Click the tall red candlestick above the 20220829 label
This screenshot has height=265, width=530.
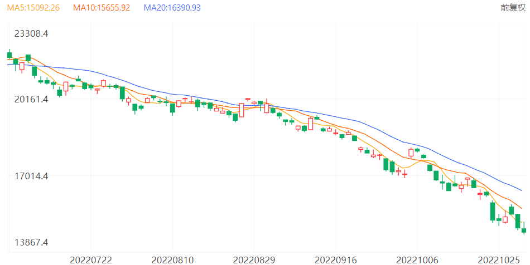click(242, 110)
